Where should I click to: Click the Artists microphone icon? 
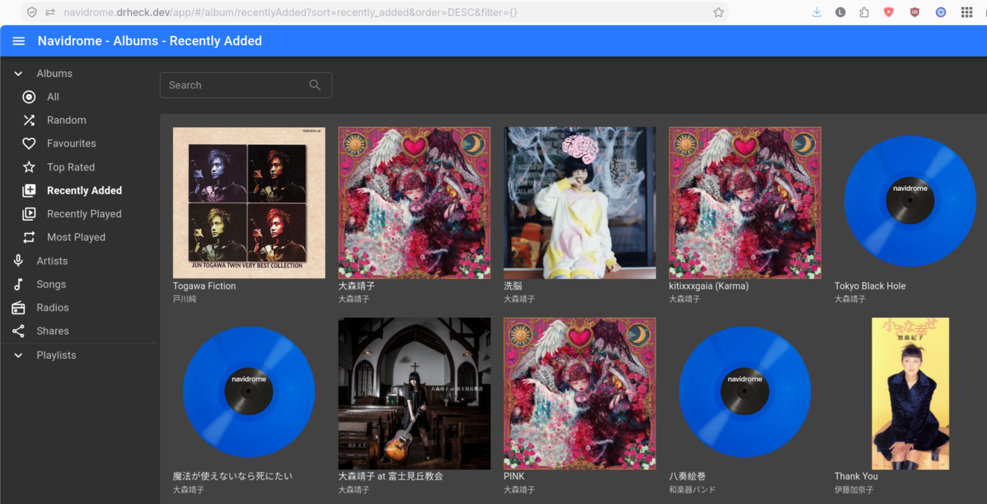point(18,261)
